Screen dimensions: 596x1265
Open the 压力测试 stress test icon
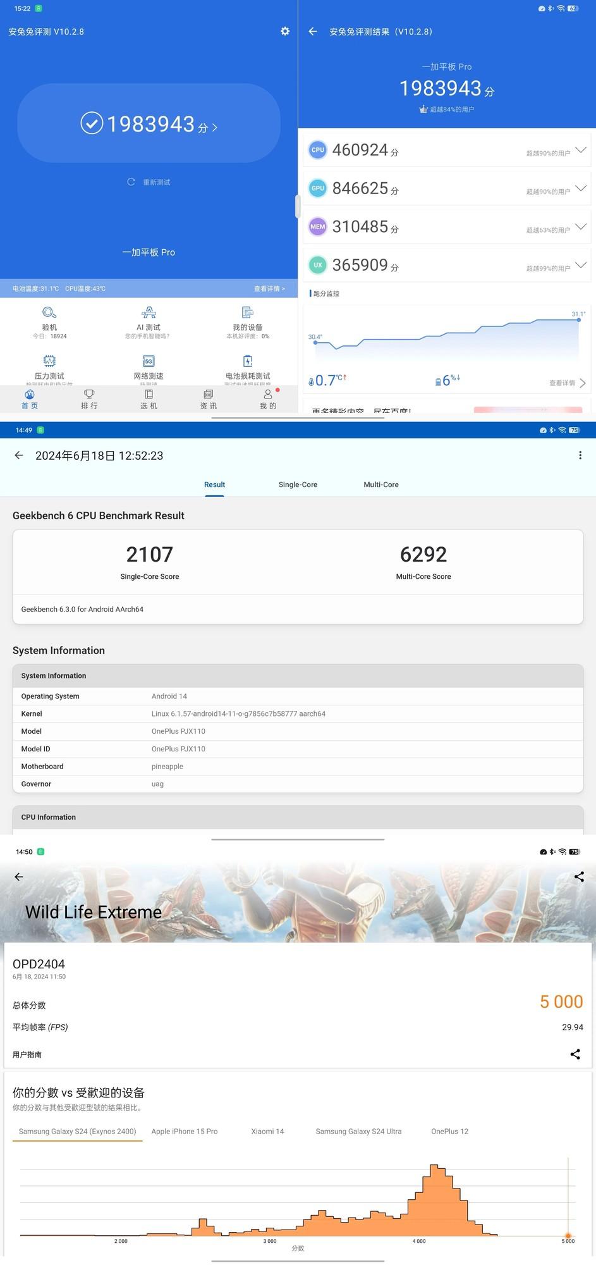click(49, 361)
